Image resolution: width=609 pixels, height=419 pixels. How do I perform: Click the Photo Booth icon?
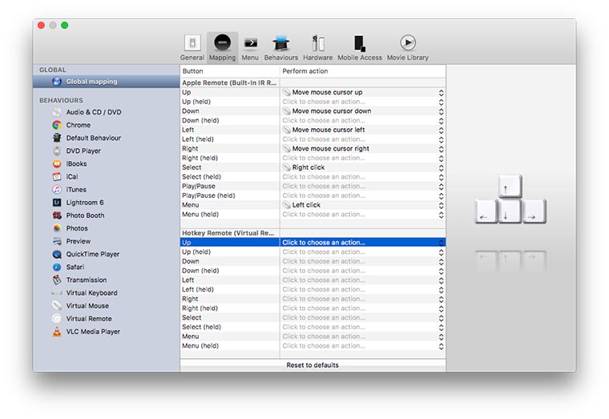click(x=57, y=216)
